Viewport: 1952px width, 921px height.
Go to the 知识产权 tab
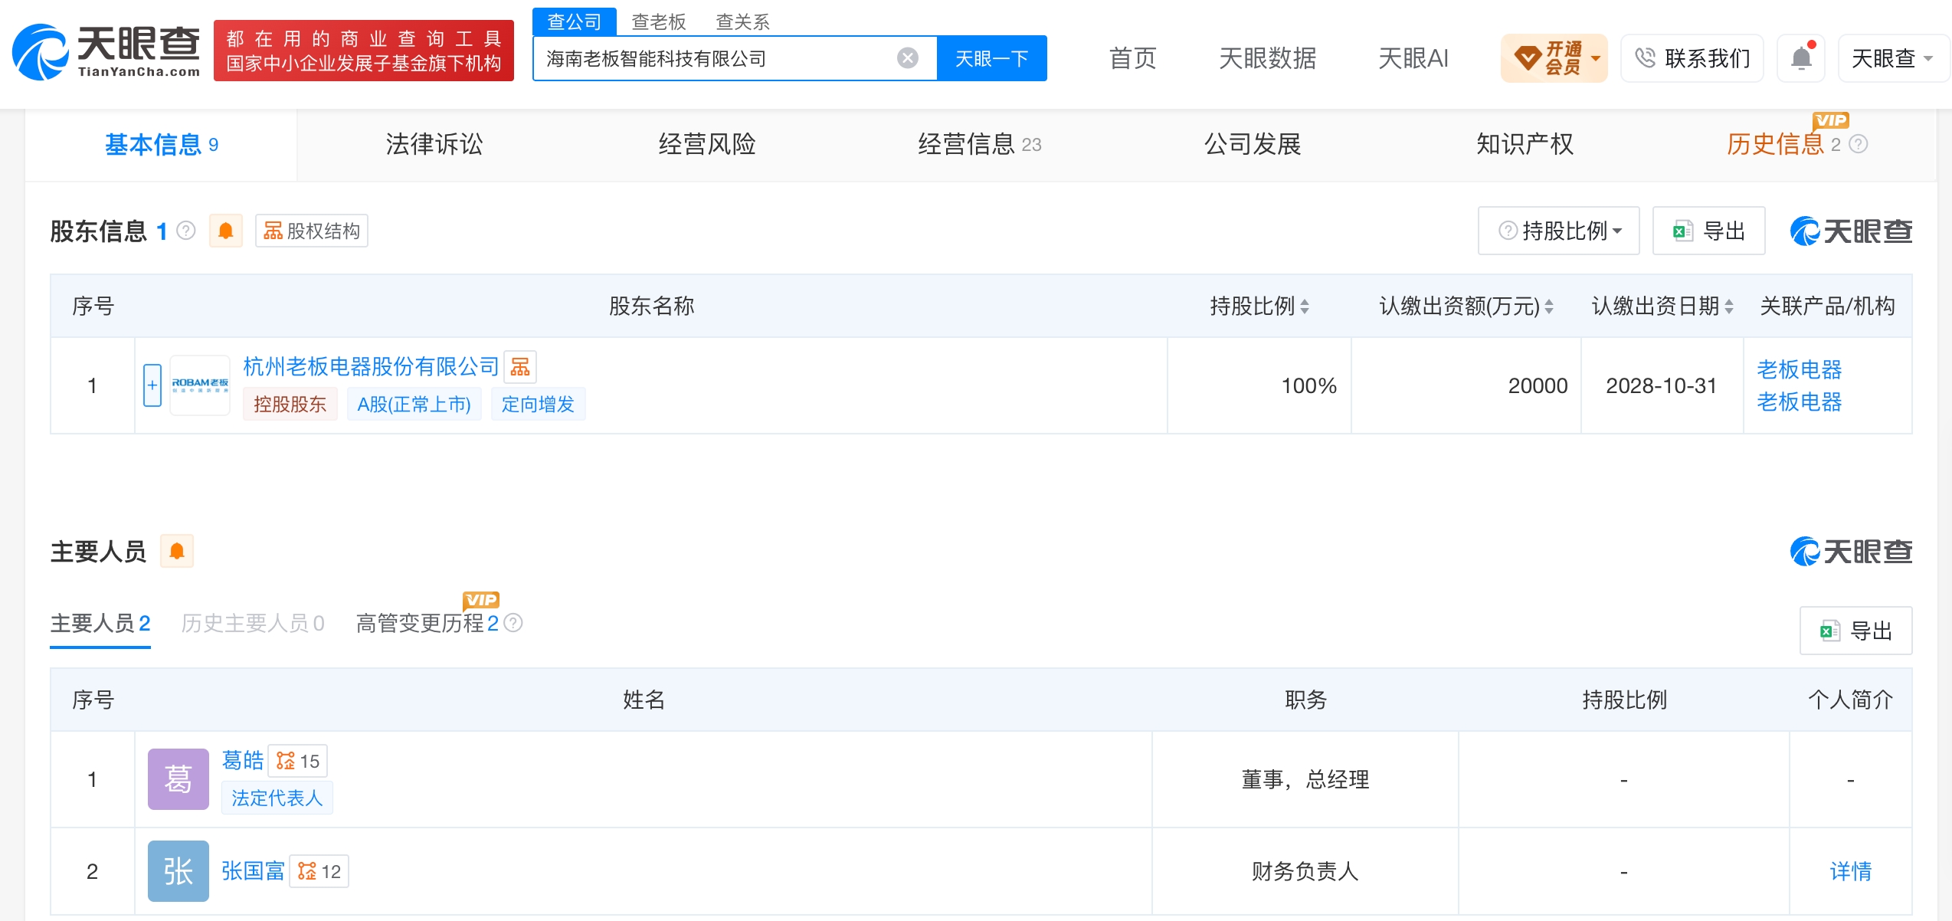coord(1525,144)
